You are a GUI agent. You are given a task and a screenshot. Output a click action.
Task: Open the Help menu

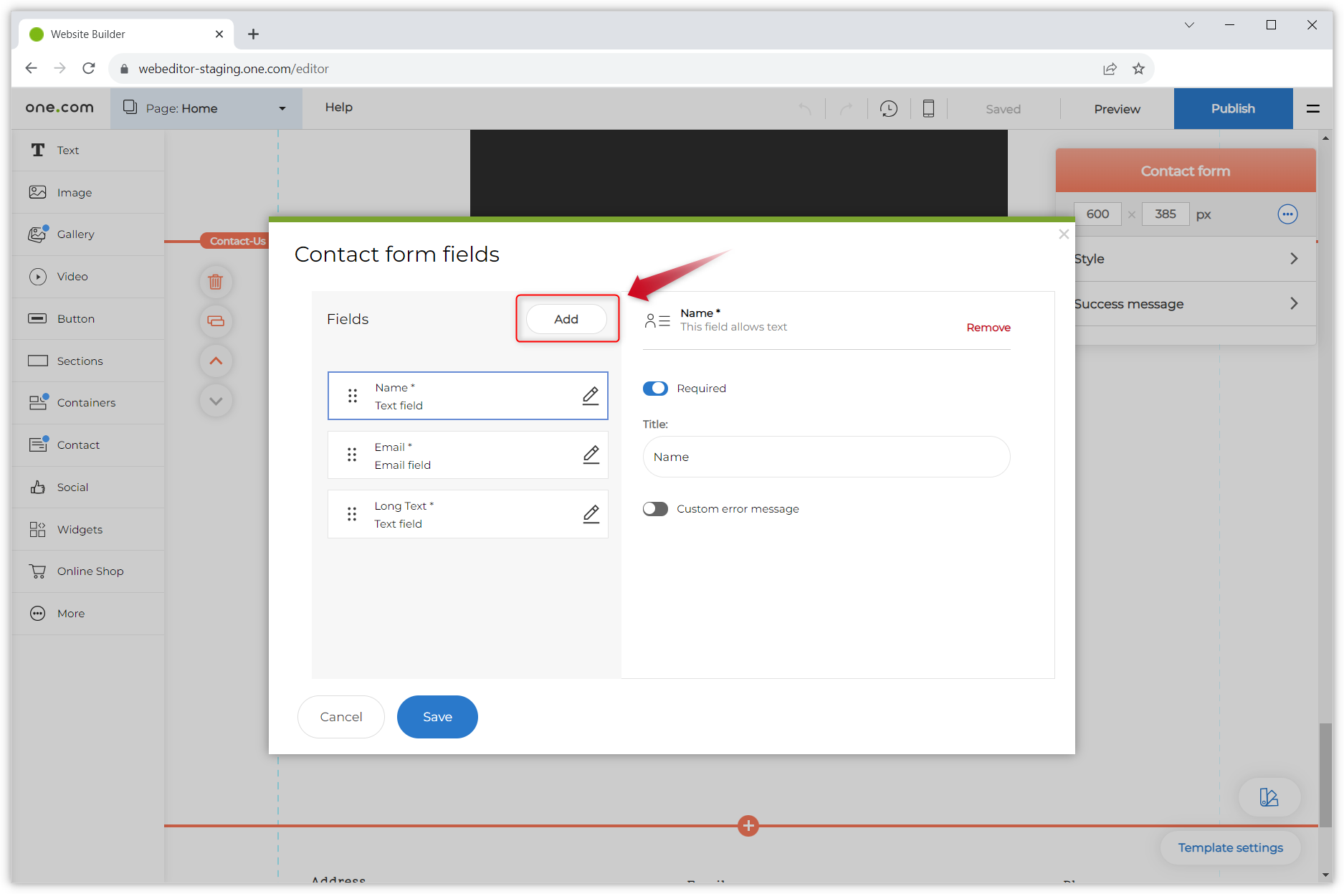(338, 108)
